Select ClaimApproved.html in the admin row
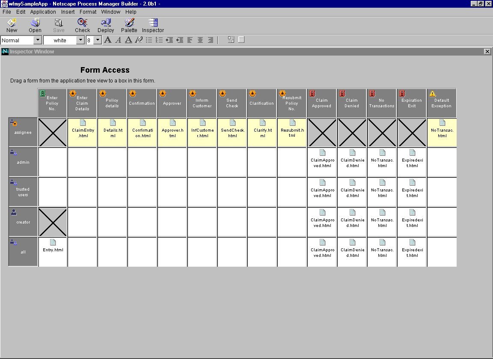The width and height of the screenshot is (493, 359). (x=322, y=162)
